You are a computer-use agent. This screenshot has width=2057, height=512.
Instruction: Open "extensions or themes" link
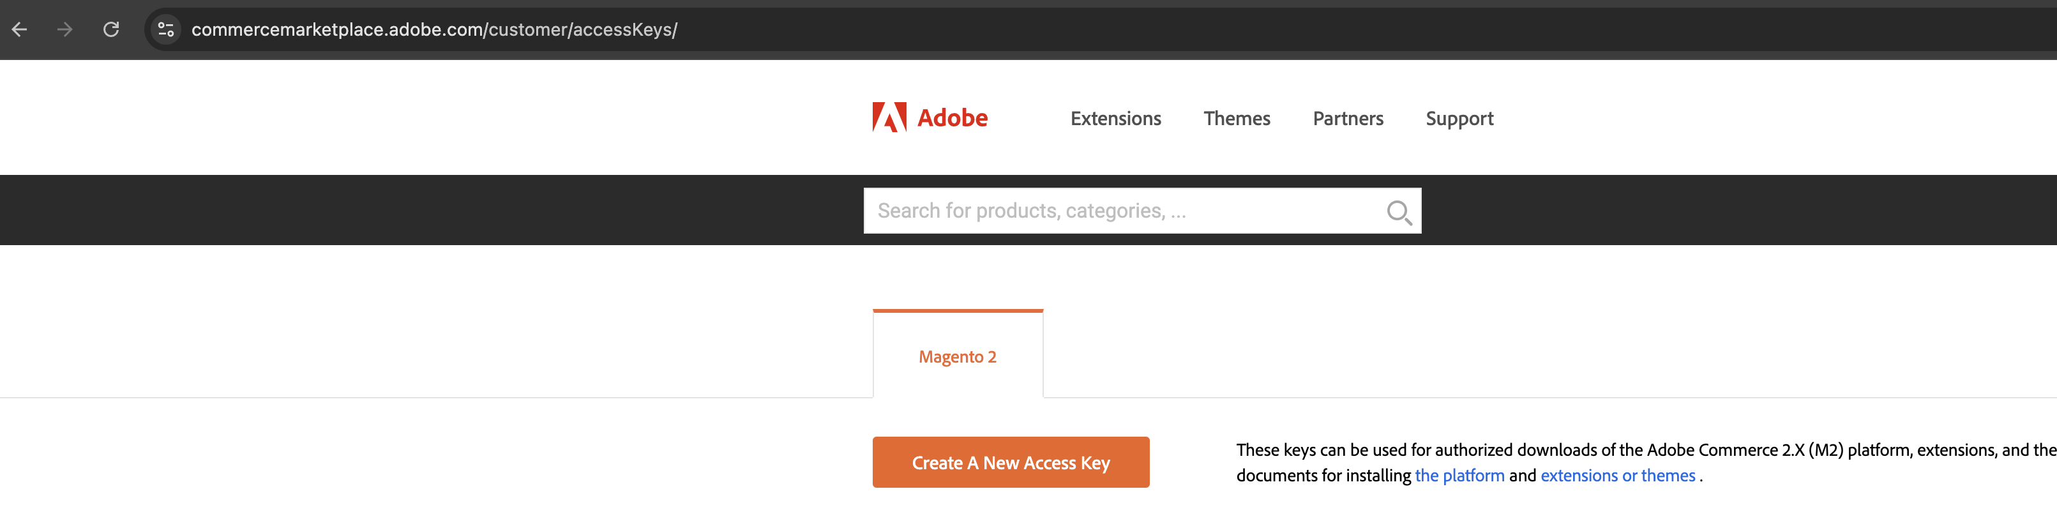tap(1617, 475)
